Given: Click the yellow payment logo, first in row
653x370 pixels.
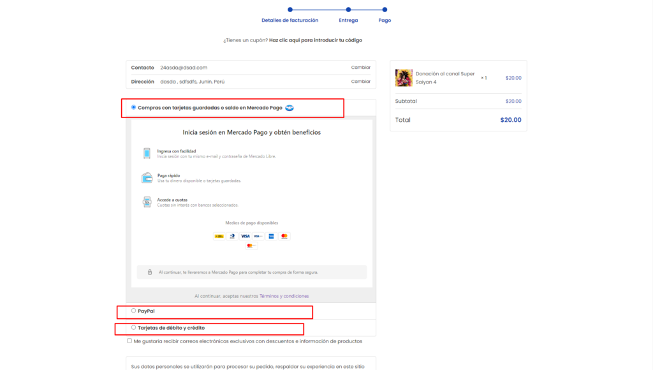Looking at the screenshot, I should [x=219, y=236].
